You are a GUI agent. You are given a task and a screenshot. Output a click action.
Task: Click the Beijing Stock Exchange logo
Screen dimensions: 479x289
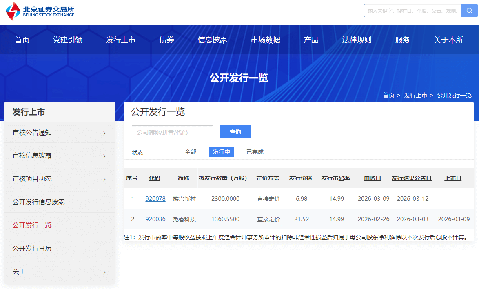[x=40, y=11]
